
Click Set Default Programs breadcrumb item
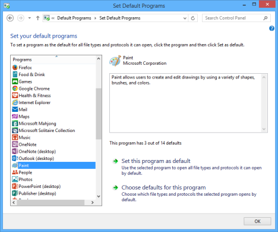pos(120,18)
